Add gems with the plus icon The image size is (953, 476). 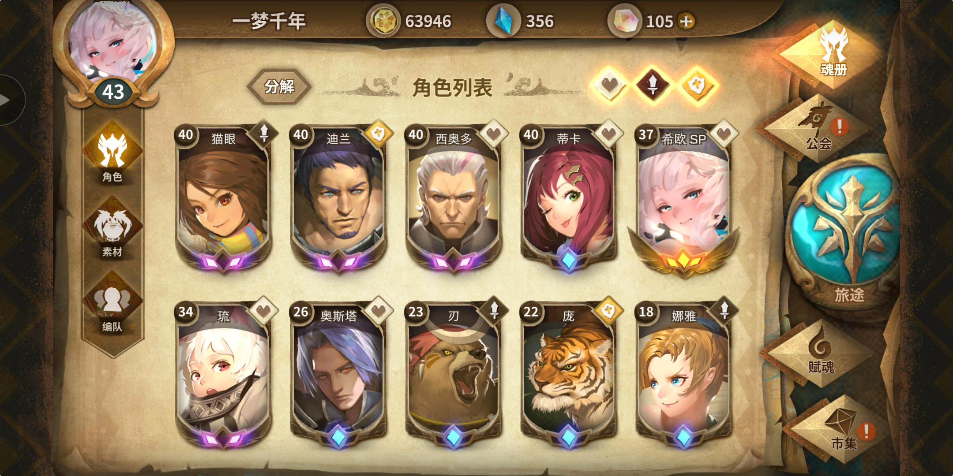[x=686, y=21]
